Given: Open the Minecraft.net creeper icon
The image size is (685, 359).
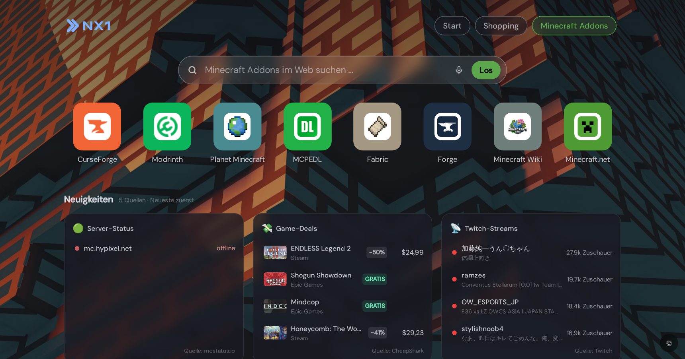Looking at the screenshot, I should click(x=588, y=126).
